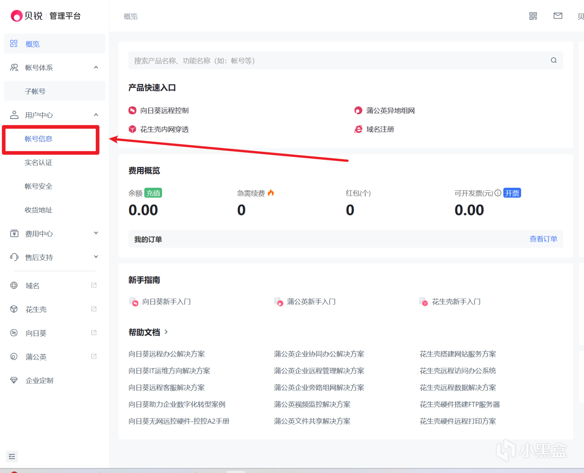Click the 花生壳内网穿透 product icon
This screenshot has height=473, width=584.
point(132,129)
